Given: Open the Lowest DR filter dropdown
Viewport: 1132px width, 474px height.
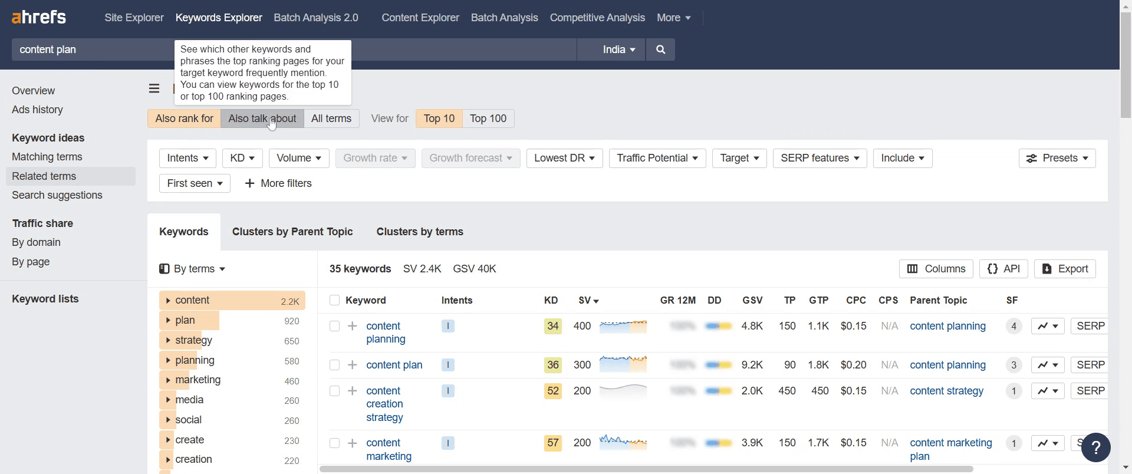Looking at the screenshot, I should point(564,158).
